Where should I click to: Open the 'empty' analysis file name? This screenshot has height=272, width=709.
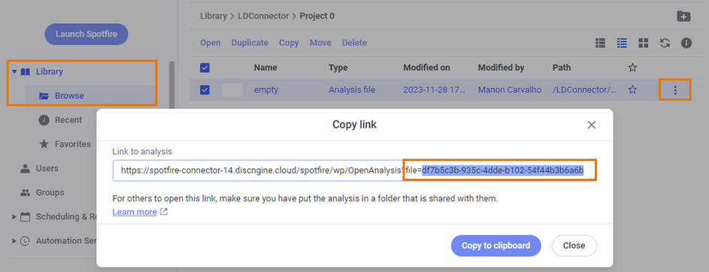pos(266,90)
